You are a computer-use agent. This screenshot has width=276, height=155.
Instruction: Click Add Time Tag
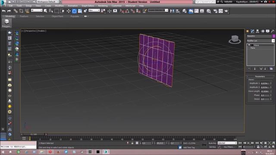pos(189,147)
